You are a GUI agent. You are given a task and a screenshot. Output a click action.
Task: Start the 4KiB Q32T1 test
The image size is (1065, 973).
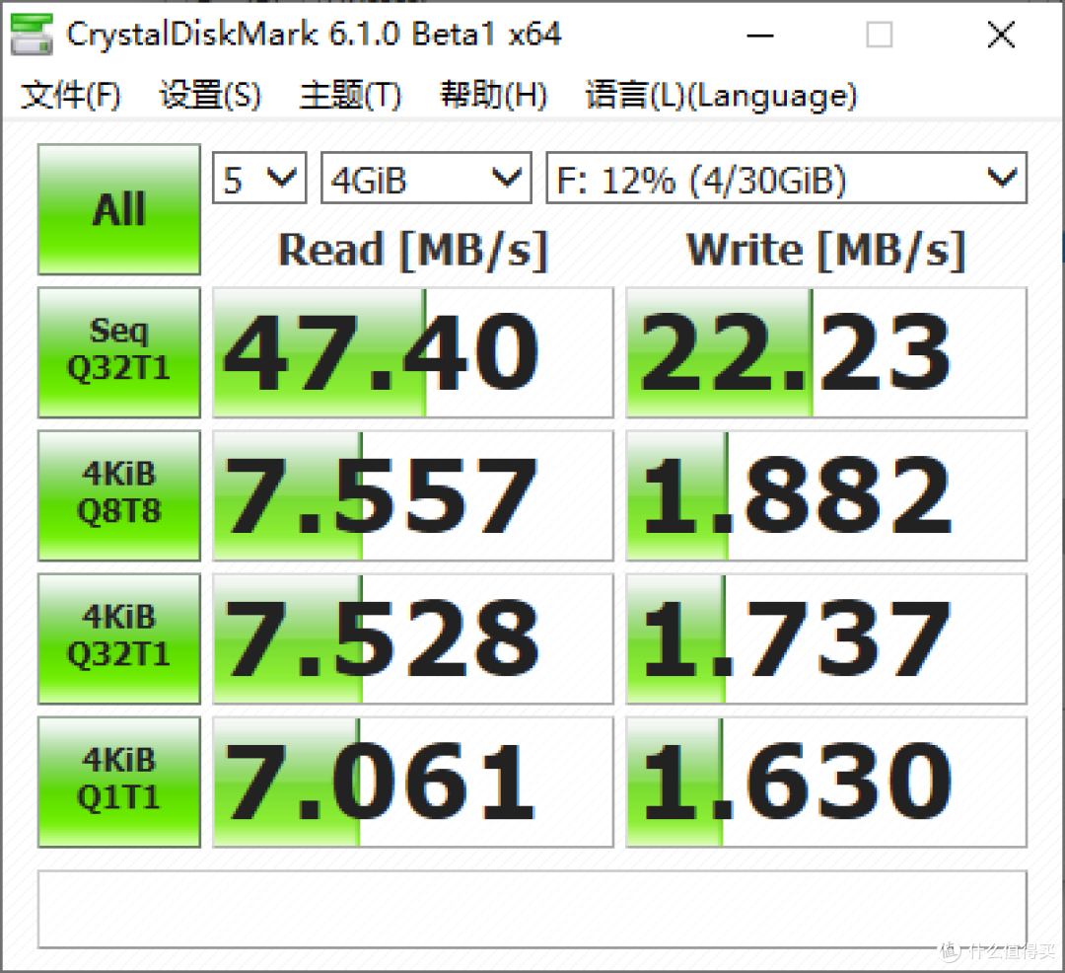coord(119,638)
